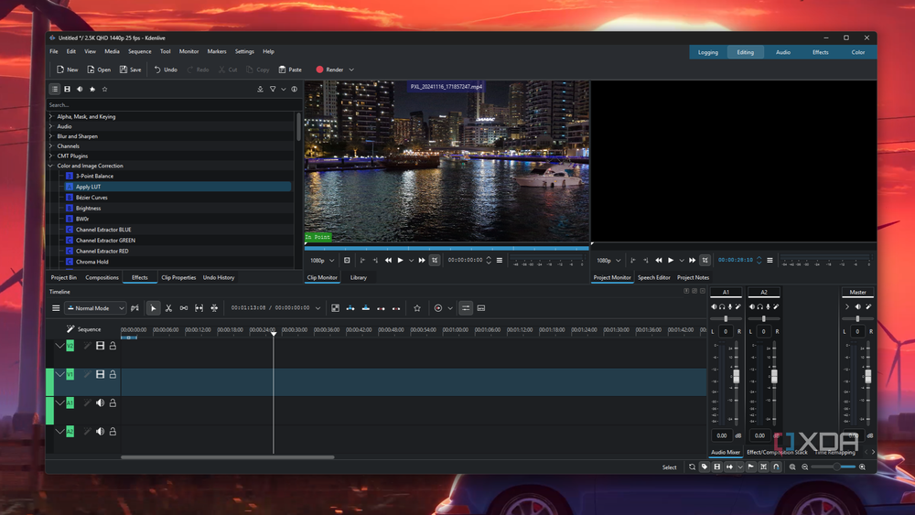This screenshot has height=515, width=915.
Task: Toggle the audio mixer button in timeline toolbar
Action: point(466,308)
